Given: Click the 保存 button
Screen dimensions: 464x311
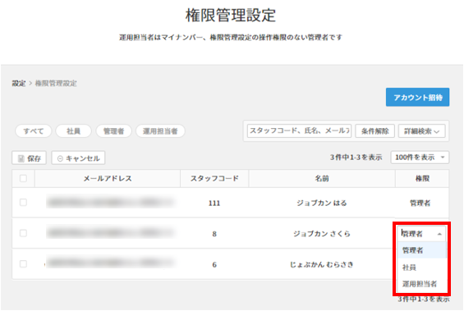Looking at the screenshot, I should click(x=29, y=158).
